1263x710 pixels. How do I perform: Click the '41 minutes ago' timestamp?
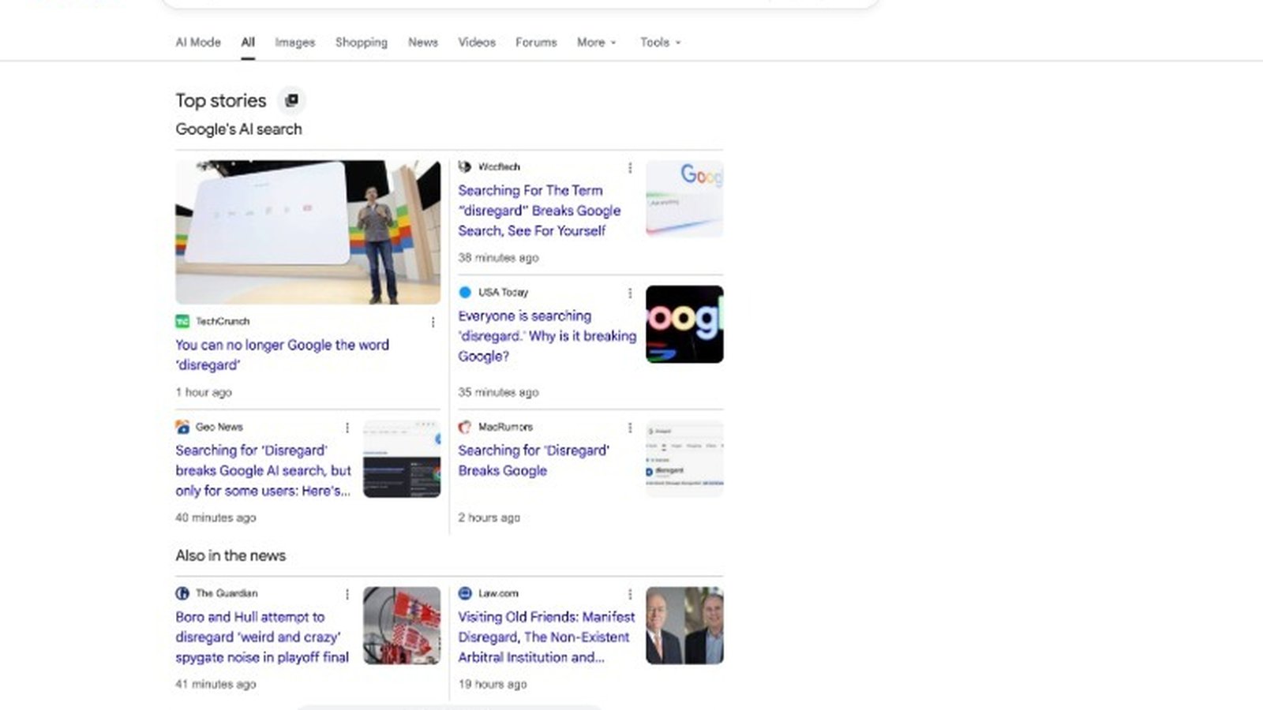(x=215, y=684)
